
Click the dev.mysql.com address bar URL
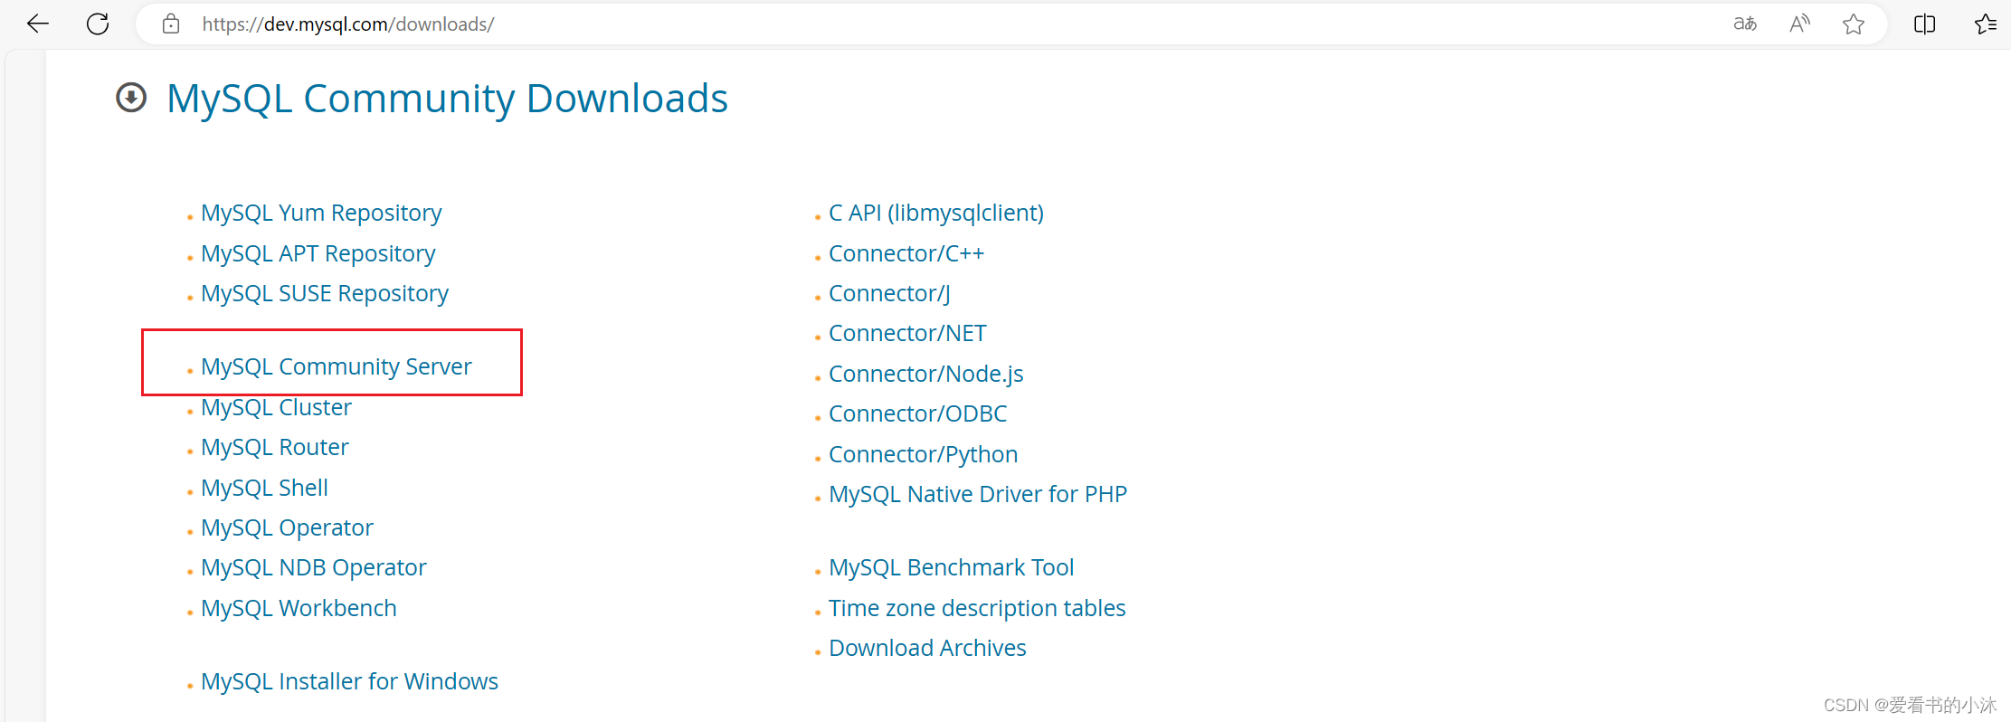[x=348, y=24]
